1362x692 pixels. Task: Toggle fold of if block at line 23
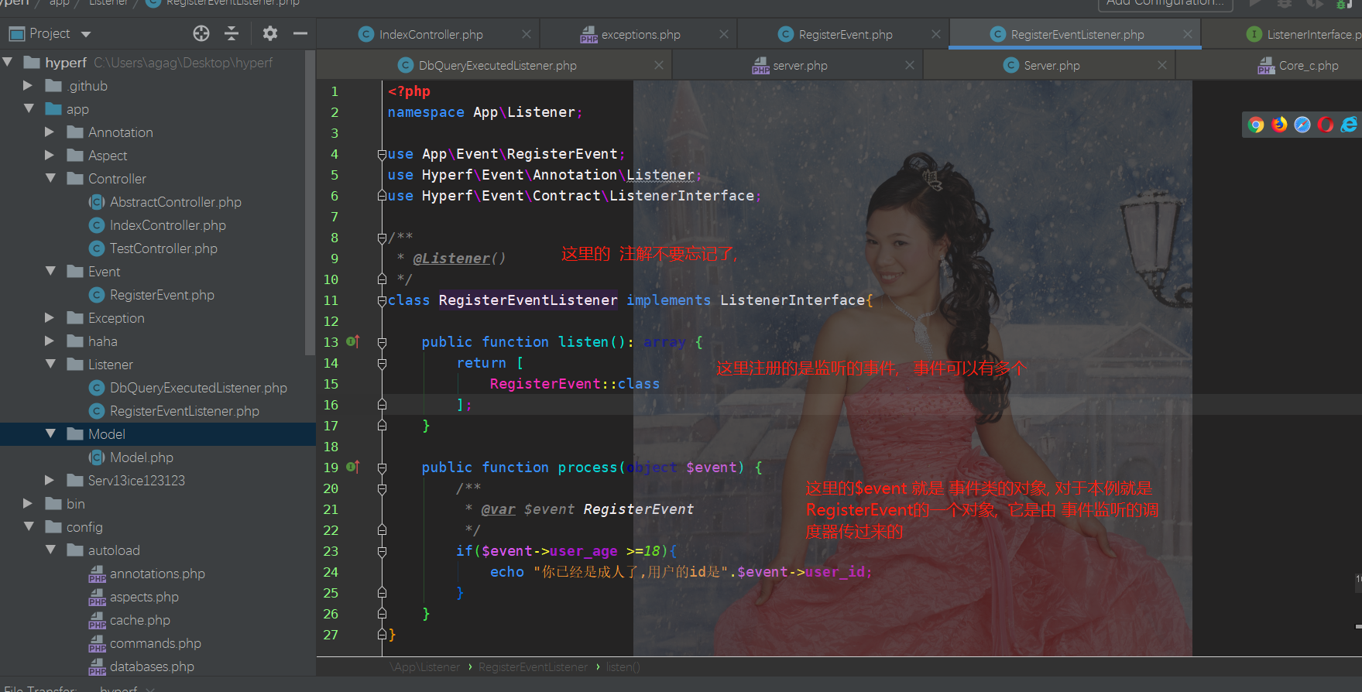[x=382, y=551]
